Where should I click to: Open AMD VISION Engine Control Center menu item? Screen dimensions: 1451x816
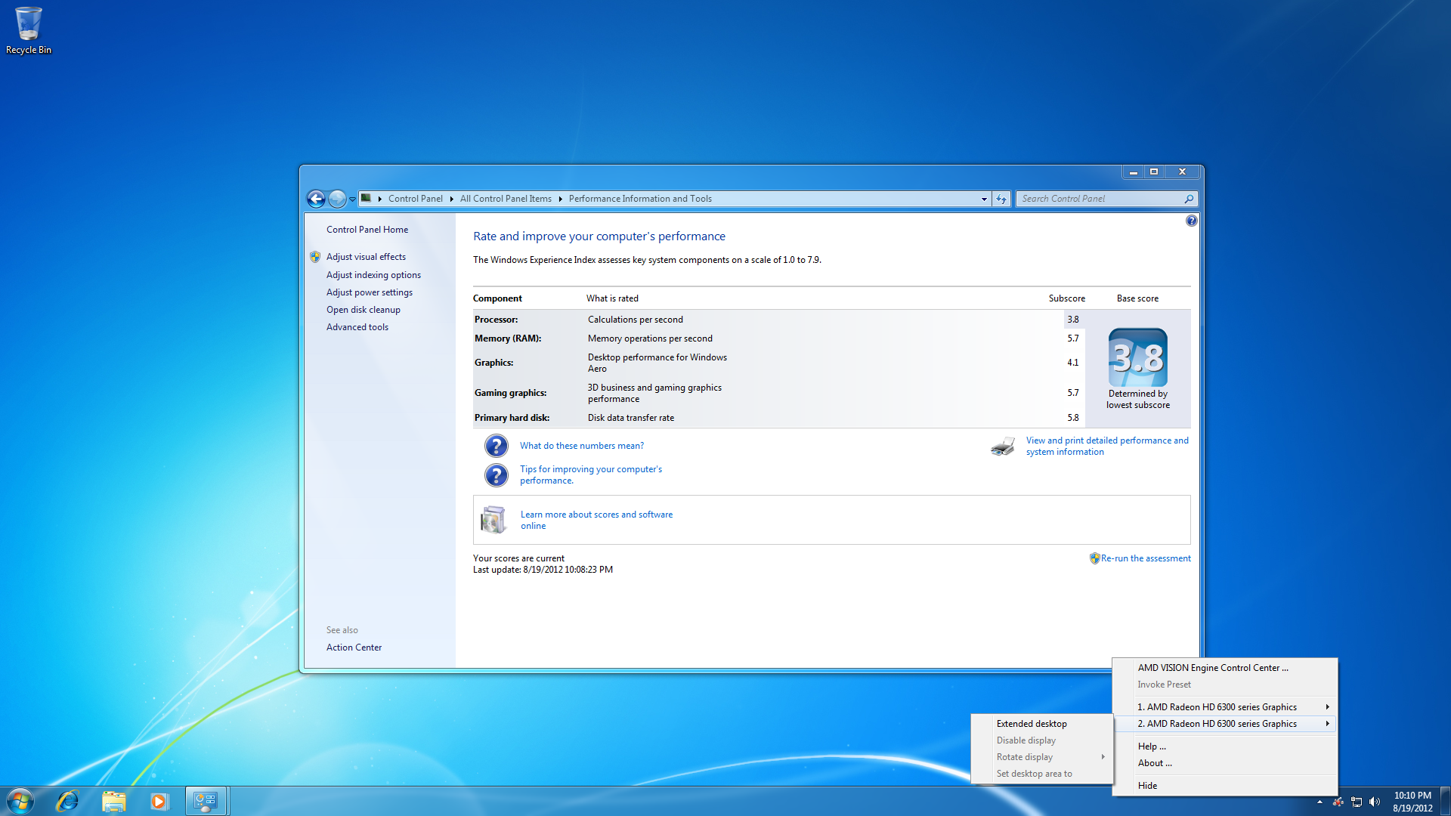pos(1224,668)
